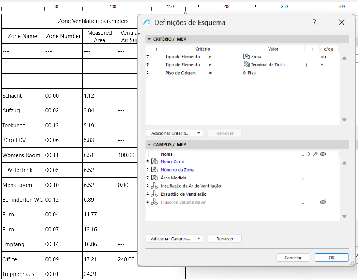Select the Área Medida field

(x=173, y=178)
